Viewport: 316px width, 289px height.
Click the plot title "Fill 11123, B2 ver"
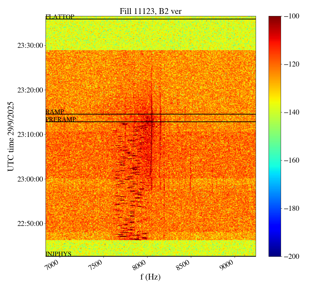pos(150,11)
